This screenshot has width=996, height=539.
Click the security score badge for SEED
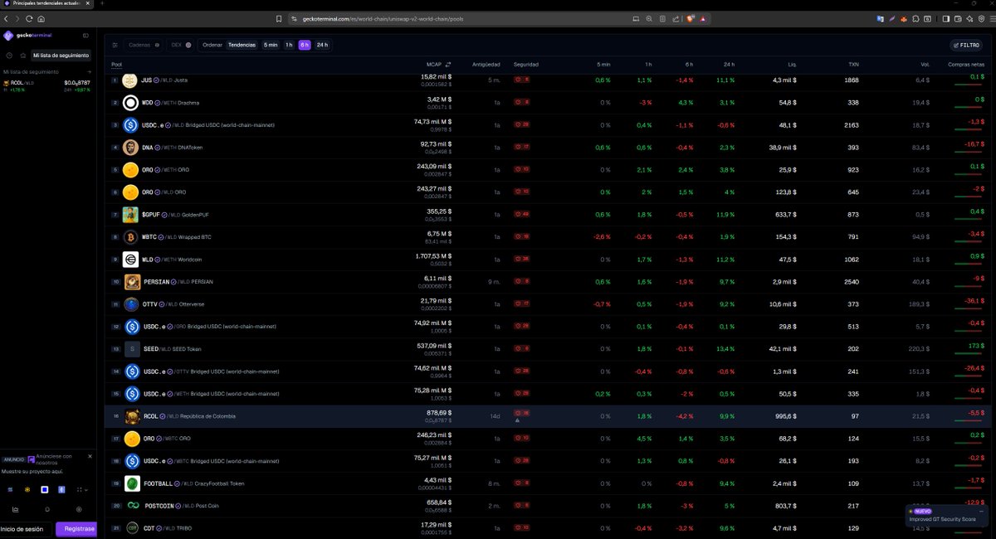tap(522, 348)
